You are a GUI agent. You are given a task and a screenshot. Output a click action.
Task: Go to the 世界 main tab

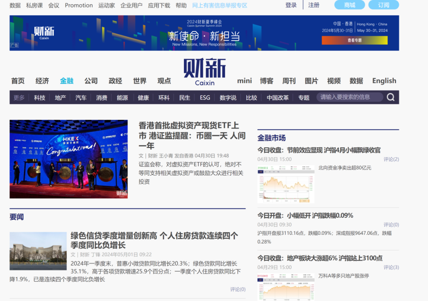coord(140,81)
